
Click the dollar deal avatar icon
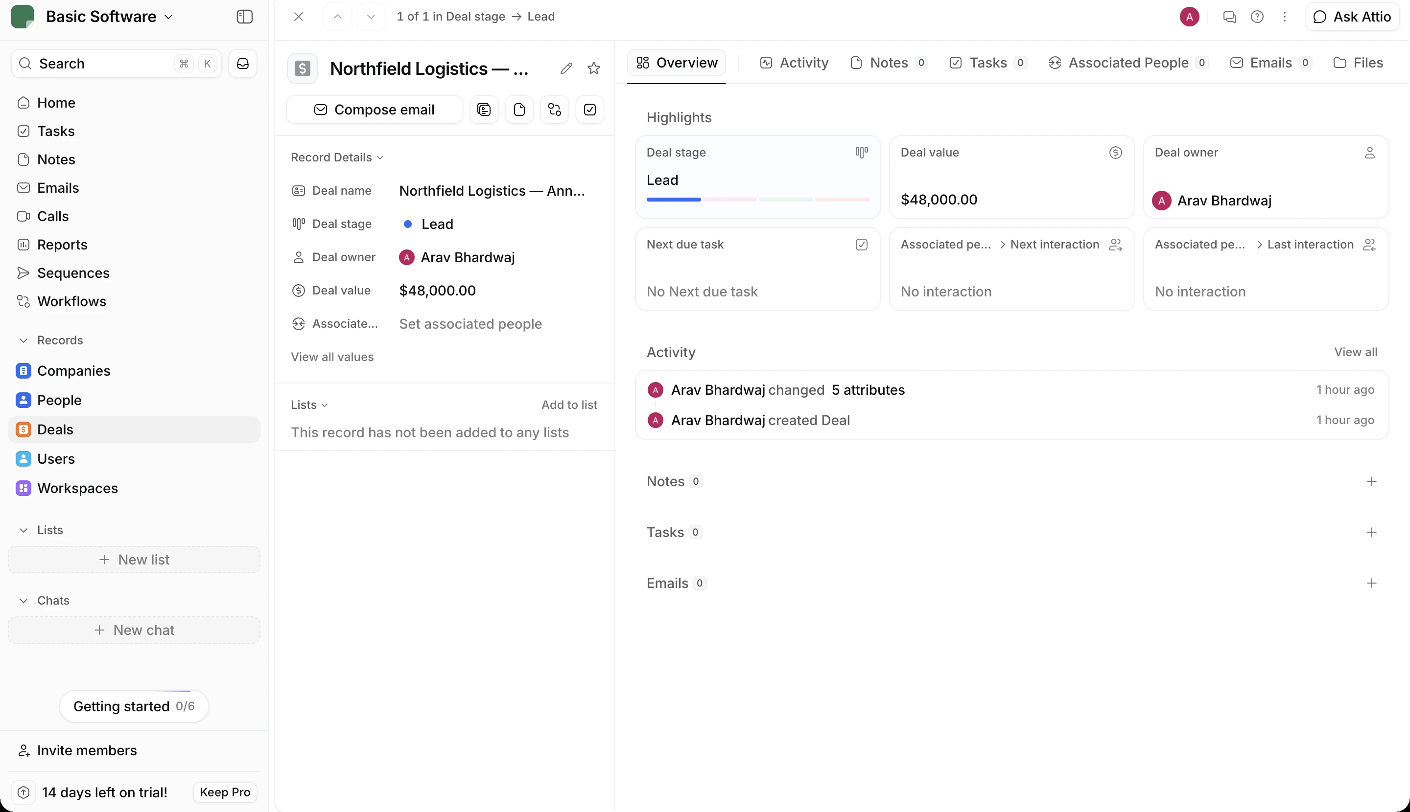coord(303,68)
